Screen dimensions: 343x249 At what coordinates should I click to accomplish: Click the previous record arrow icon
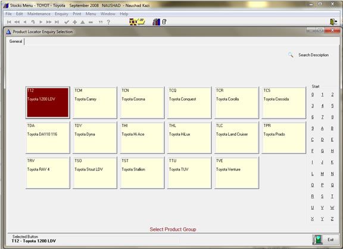tap(25, 22)
